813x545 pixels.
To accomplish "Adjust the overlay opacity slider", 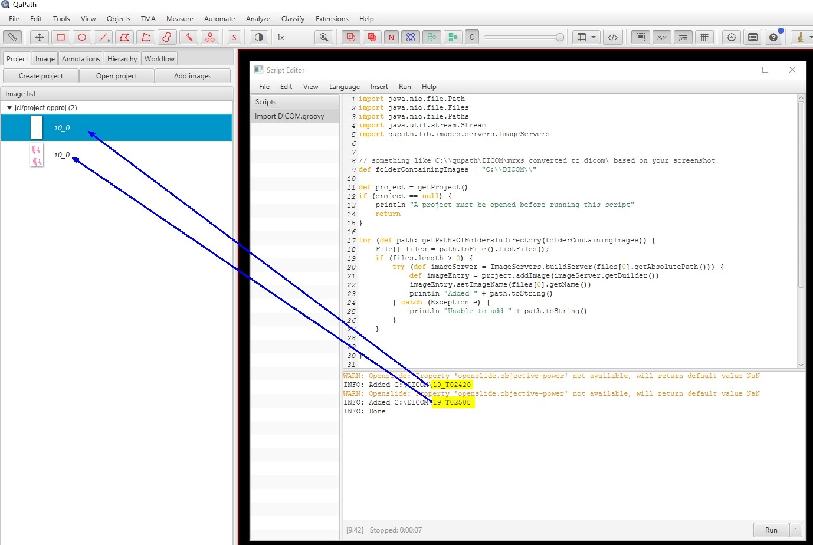I will click(x=559, y=37).
